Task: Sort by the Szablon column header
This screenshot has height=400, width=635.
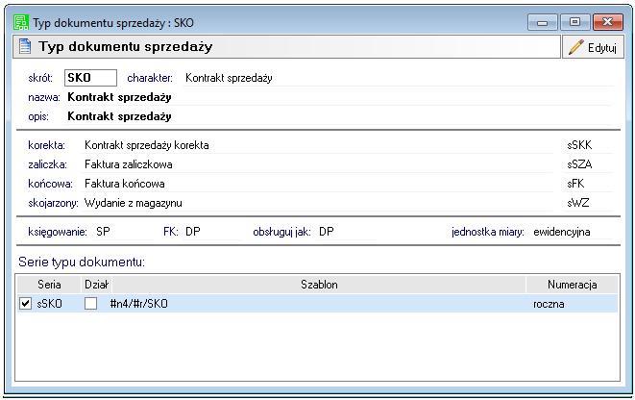Action: [319, 285]
